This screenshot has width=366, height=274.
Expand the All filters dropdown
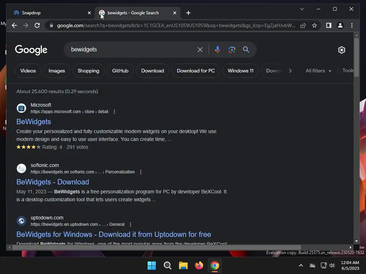point(318,71)
